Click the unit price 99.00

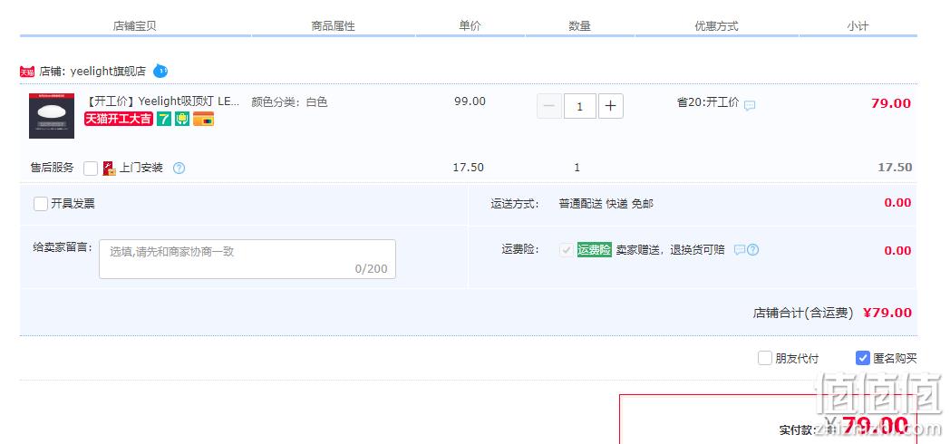[x=470, y=101]
